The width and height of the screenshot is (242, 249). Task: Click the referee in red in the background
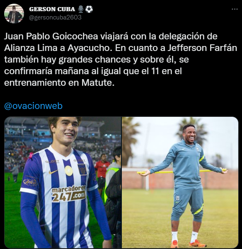coord(102,171)
